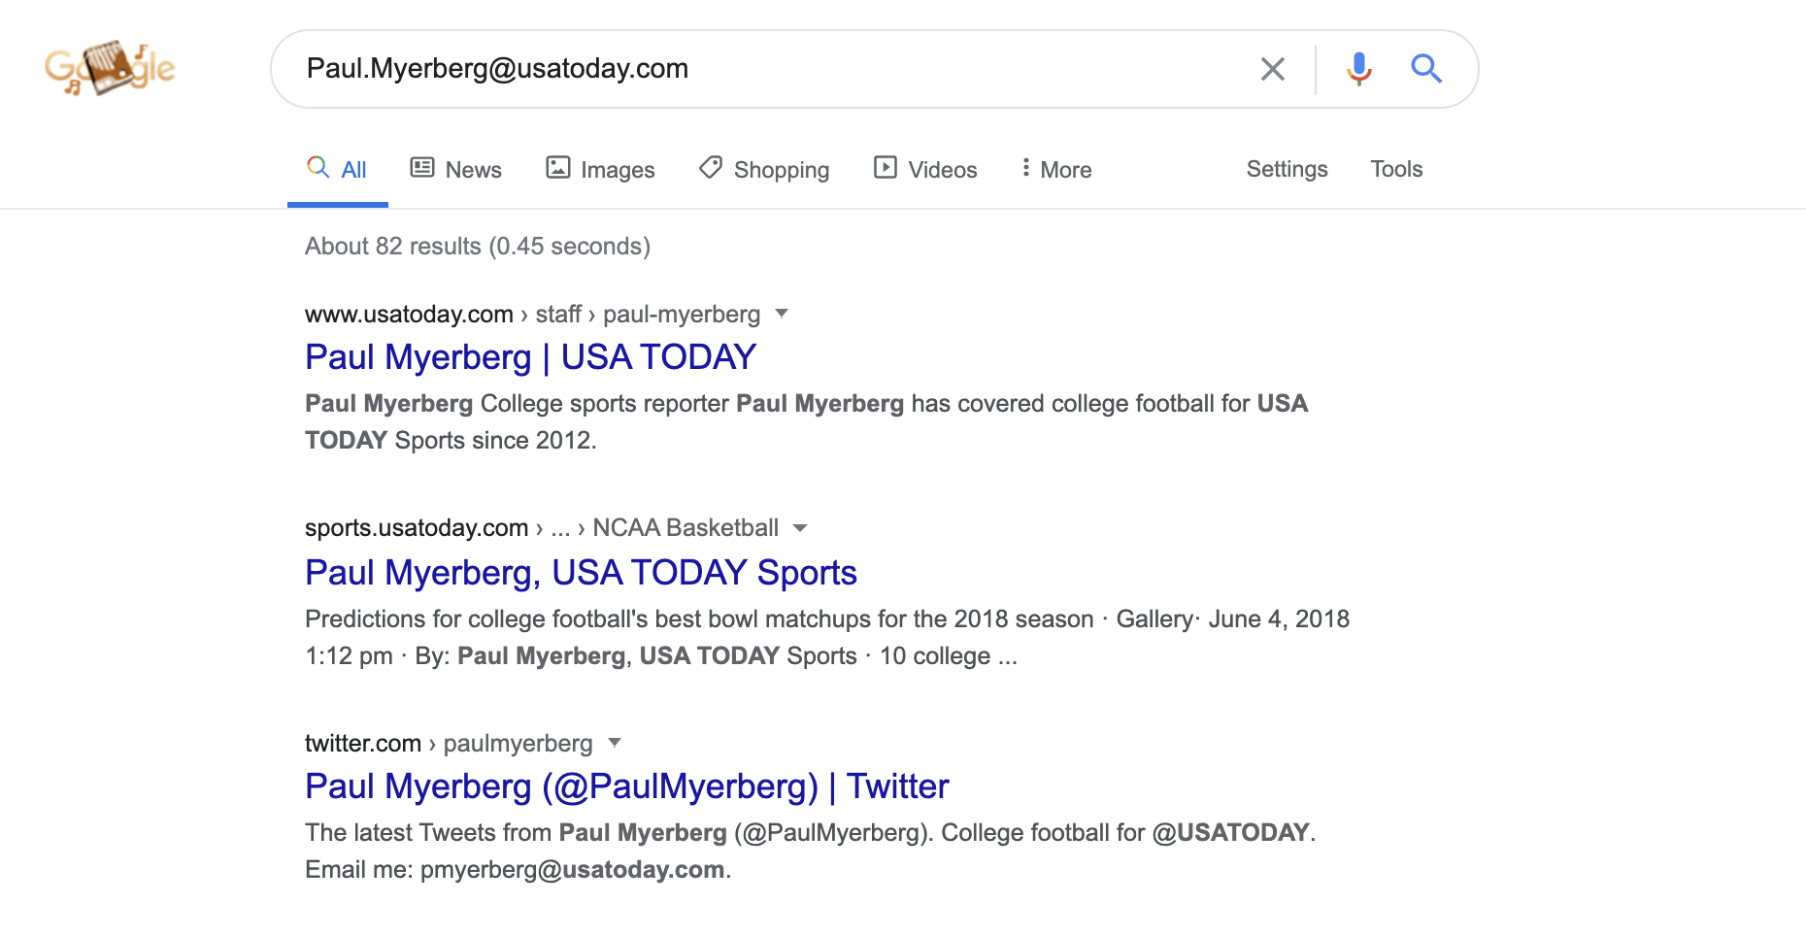Screen dimensions: 1806x936
Task: Click the blue magnifying glass search icon
Action: click(1425, 69)
